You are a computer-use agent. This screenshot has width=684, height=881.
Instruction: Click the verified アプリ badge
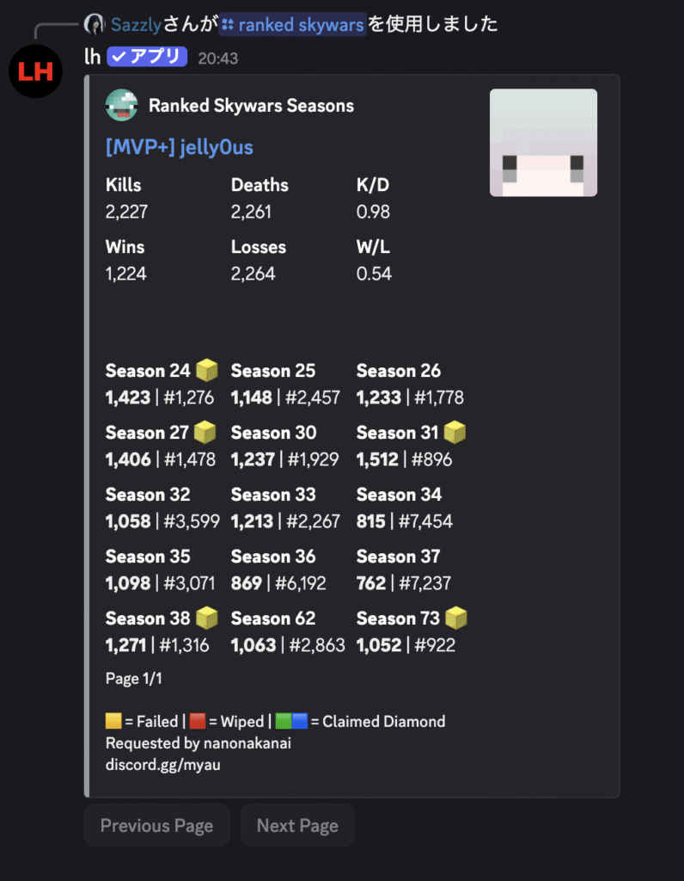point(147,58)
